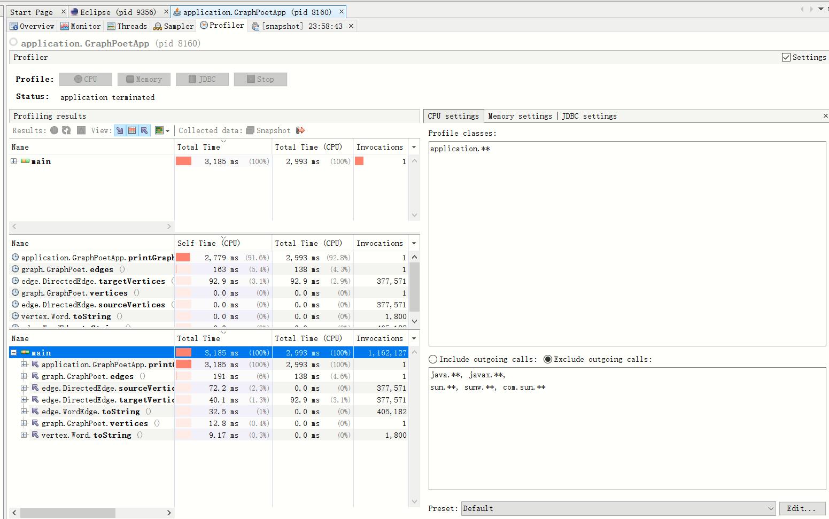
Task: Close the Eclipse (pid 9356) tab
Action: (x=166, y=11)
